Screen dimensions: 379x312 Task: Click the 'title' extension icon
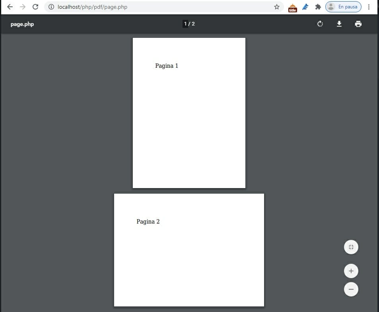(292, 7)
